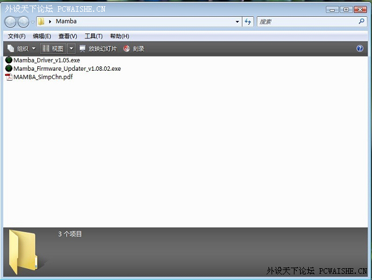Click the Forward navigation arrow
Screen dimensions: 372x280
pyautogui.click(x=24, y=22)
